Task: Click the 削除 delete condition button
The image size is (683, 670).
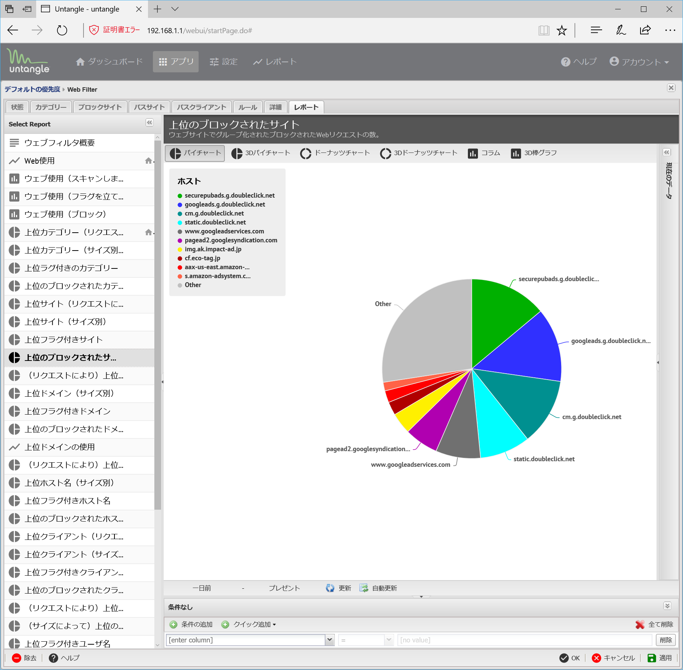Action: point(665,640)
